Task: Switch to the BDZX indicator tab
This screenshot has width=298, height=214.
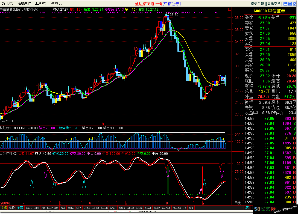Action: pyautogui.click(x=122, y=208)
